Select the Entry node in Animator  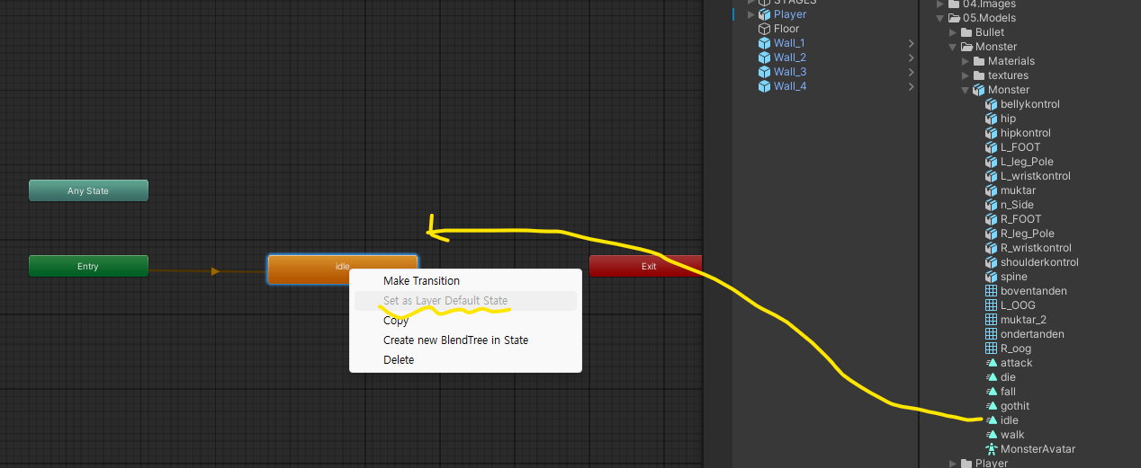pos(88,266)
